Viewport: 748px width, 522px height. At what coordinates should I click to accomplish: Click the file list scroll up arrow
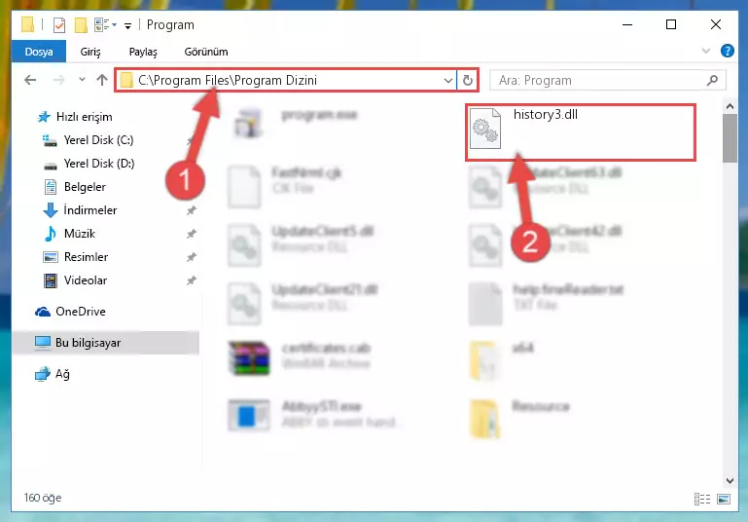tap(730, 106)
